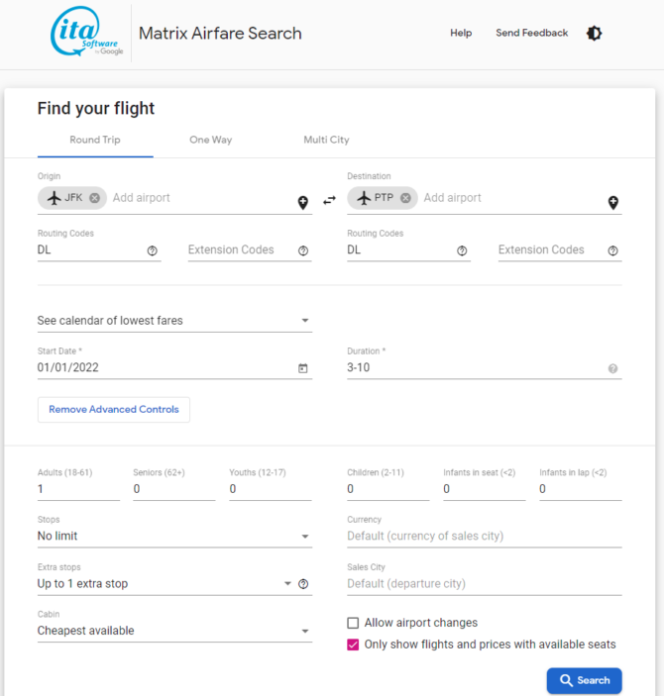Uncheck Only show flights with available seats

click(353, 645)
